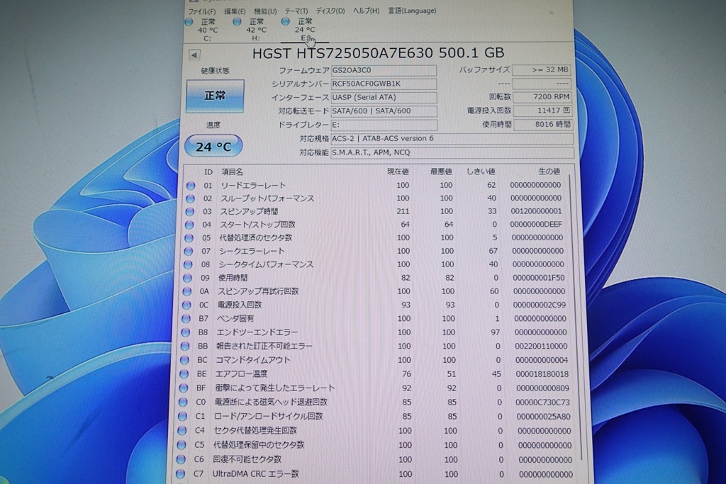
Task: Click the power-on count field 11417 回
Action: tap(542, 111)
